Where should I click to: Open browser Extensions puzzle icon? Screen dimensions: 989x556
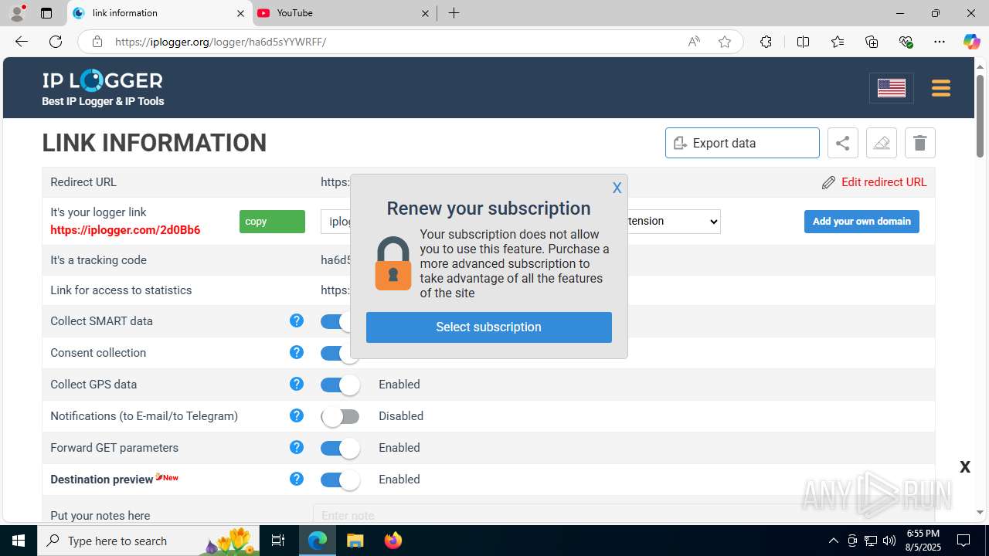766,42
